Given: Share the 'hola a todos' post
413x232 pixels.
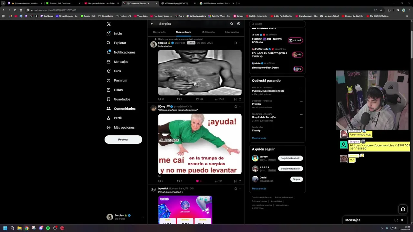Looking at the screenshot, I should pyautogui.click(x=240, y=99).
